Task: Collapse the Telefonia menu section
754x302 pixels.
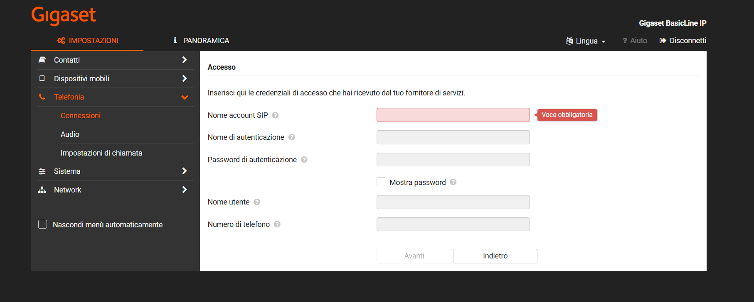Action: [x=185, y=97]
